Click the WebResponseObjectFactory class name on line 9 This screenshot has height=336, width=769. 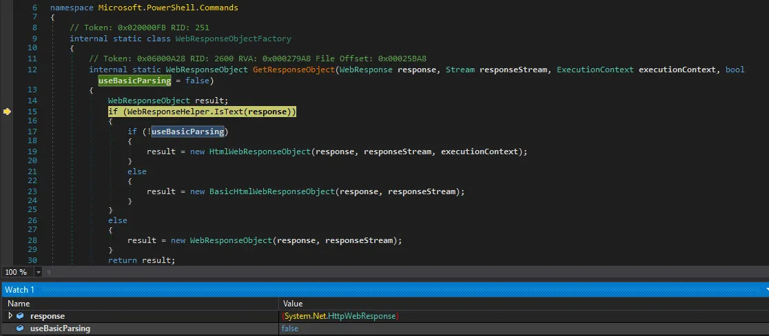pyautogui.click(x=233, y=39)
